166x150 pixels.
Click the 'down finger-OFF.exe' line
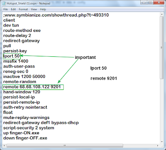coord(25,138)
